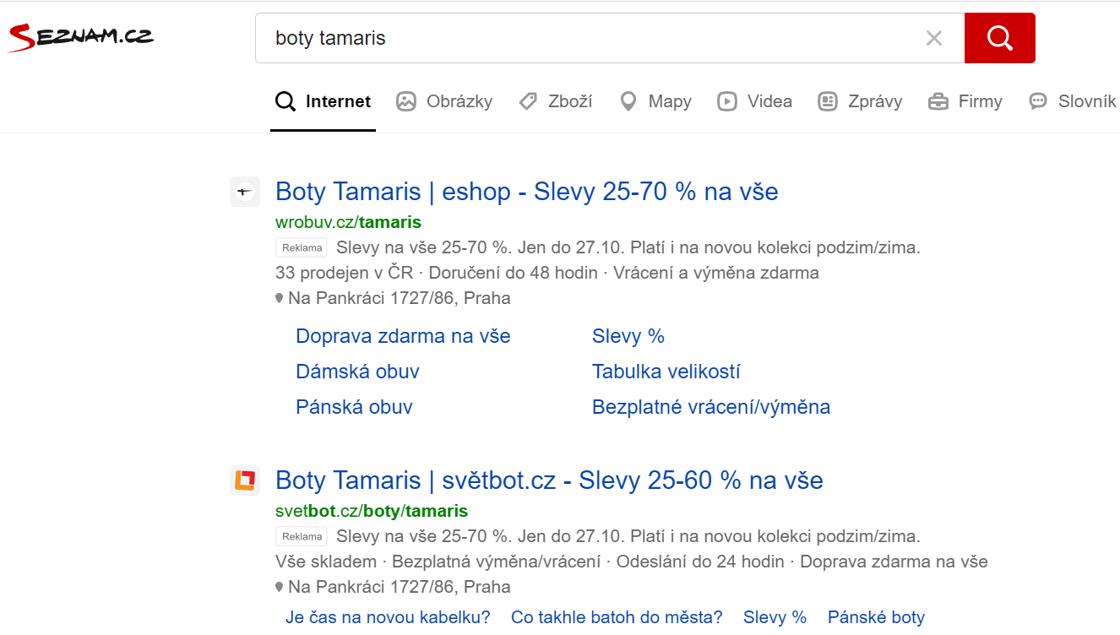1120x635 pixels.
Task: Click the wrobuv.cz favicon icon
Action: point(245,193)
